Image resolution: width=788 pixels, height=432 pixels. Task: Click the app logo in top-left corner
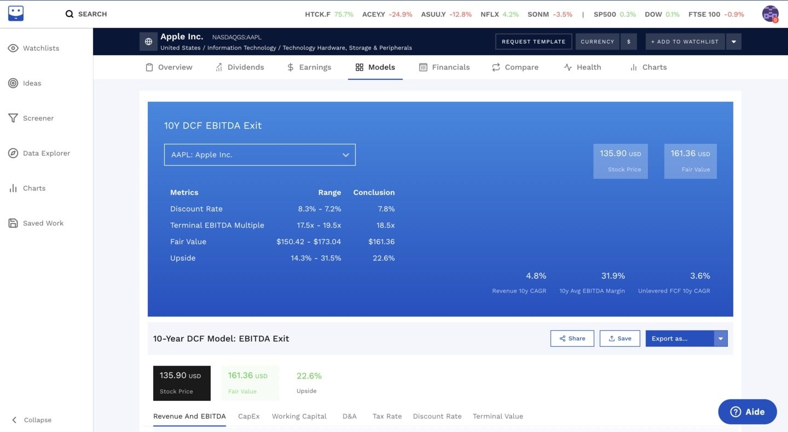pos(16,14)
